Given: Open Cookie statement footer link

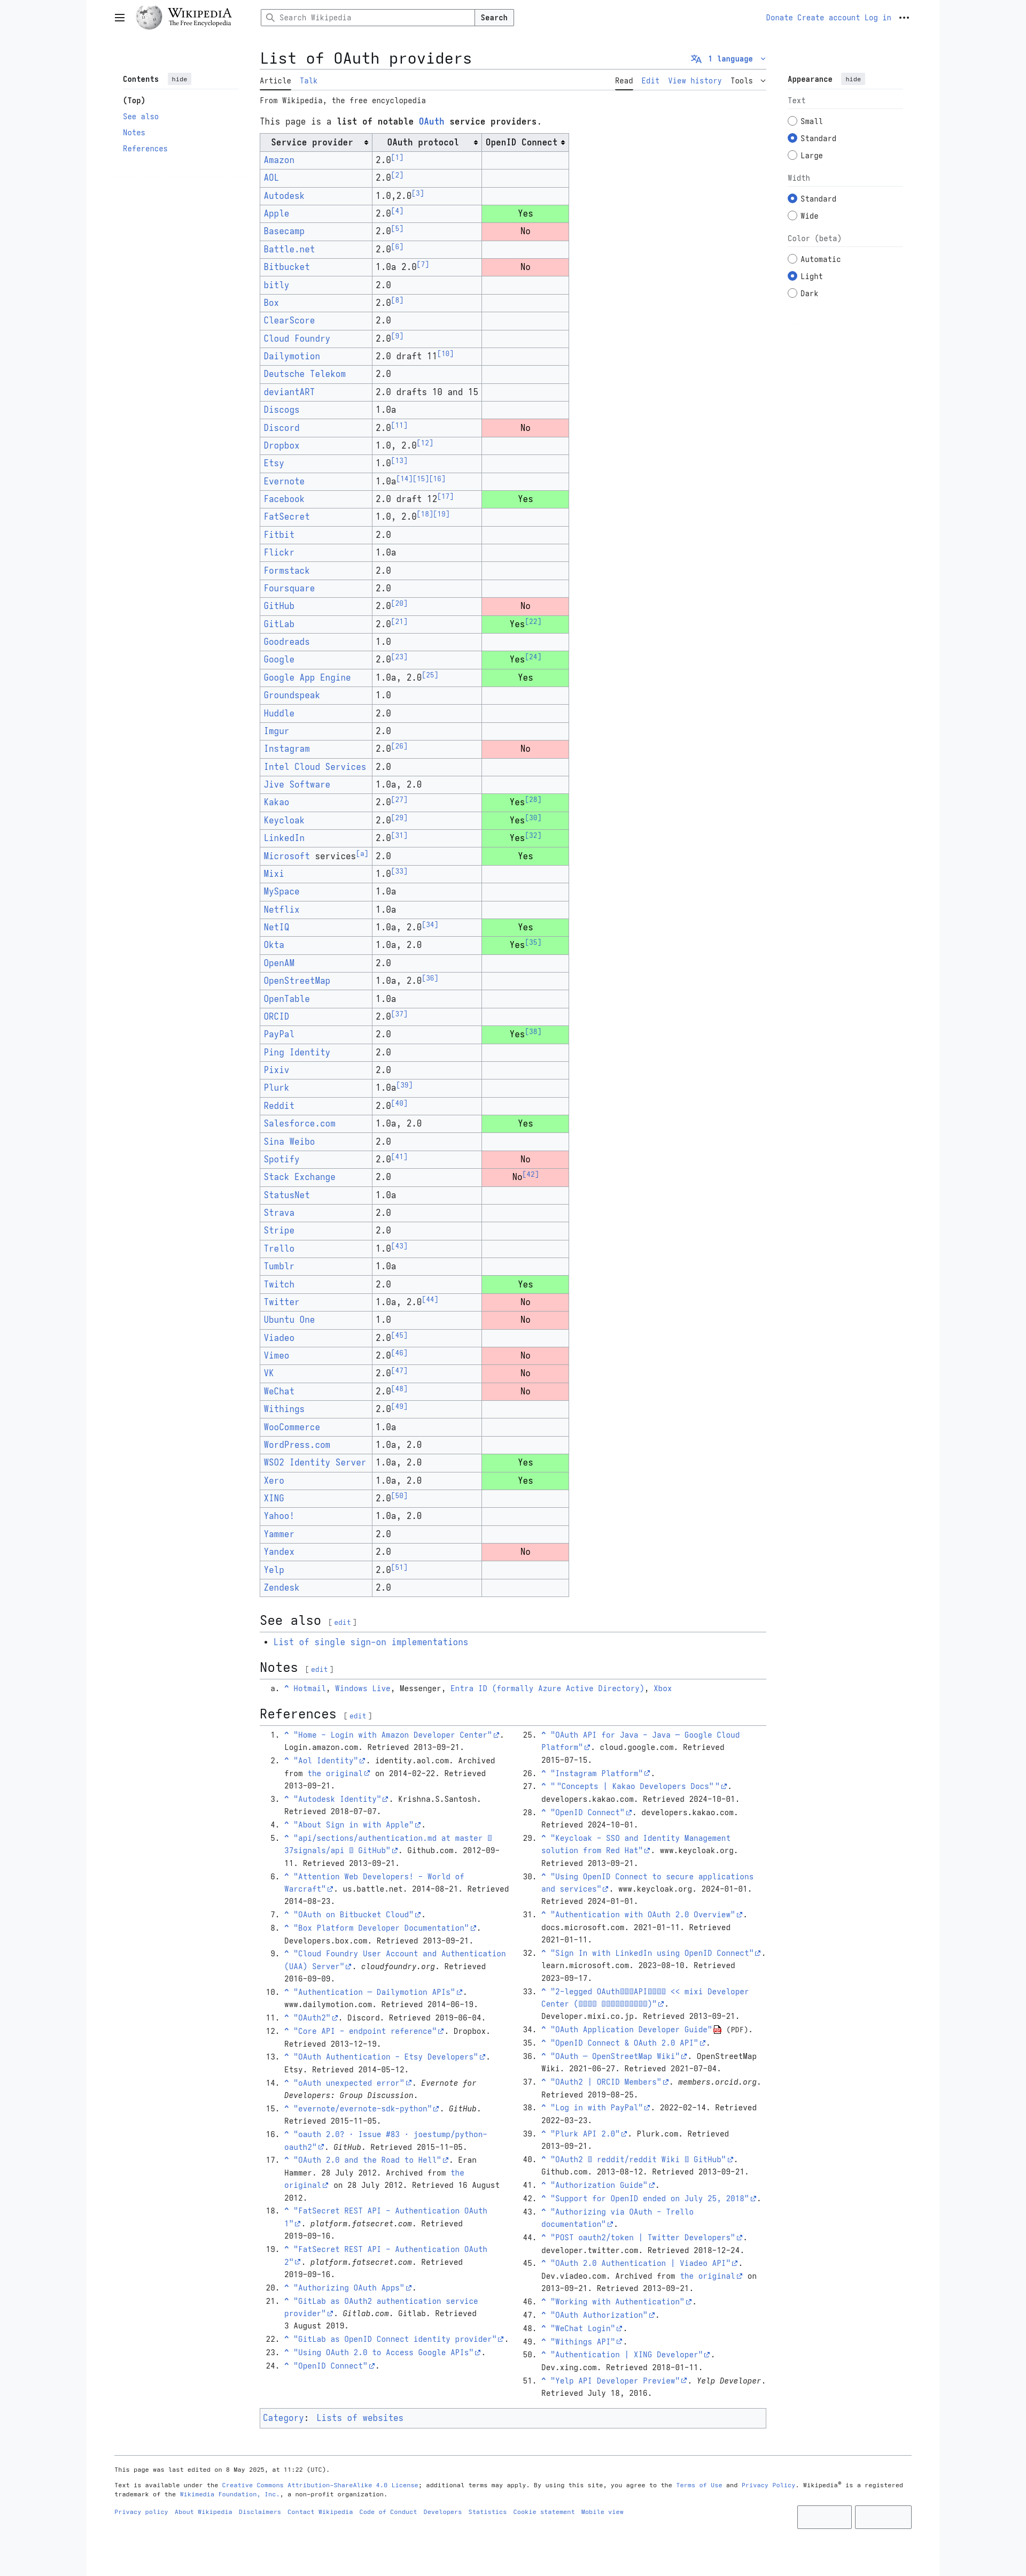Looking at the screenshot, I should 543,2512.
